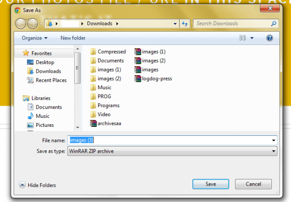Close the Save As dialog
This screenshot has width=291, height=202.
tap(270, 8)
